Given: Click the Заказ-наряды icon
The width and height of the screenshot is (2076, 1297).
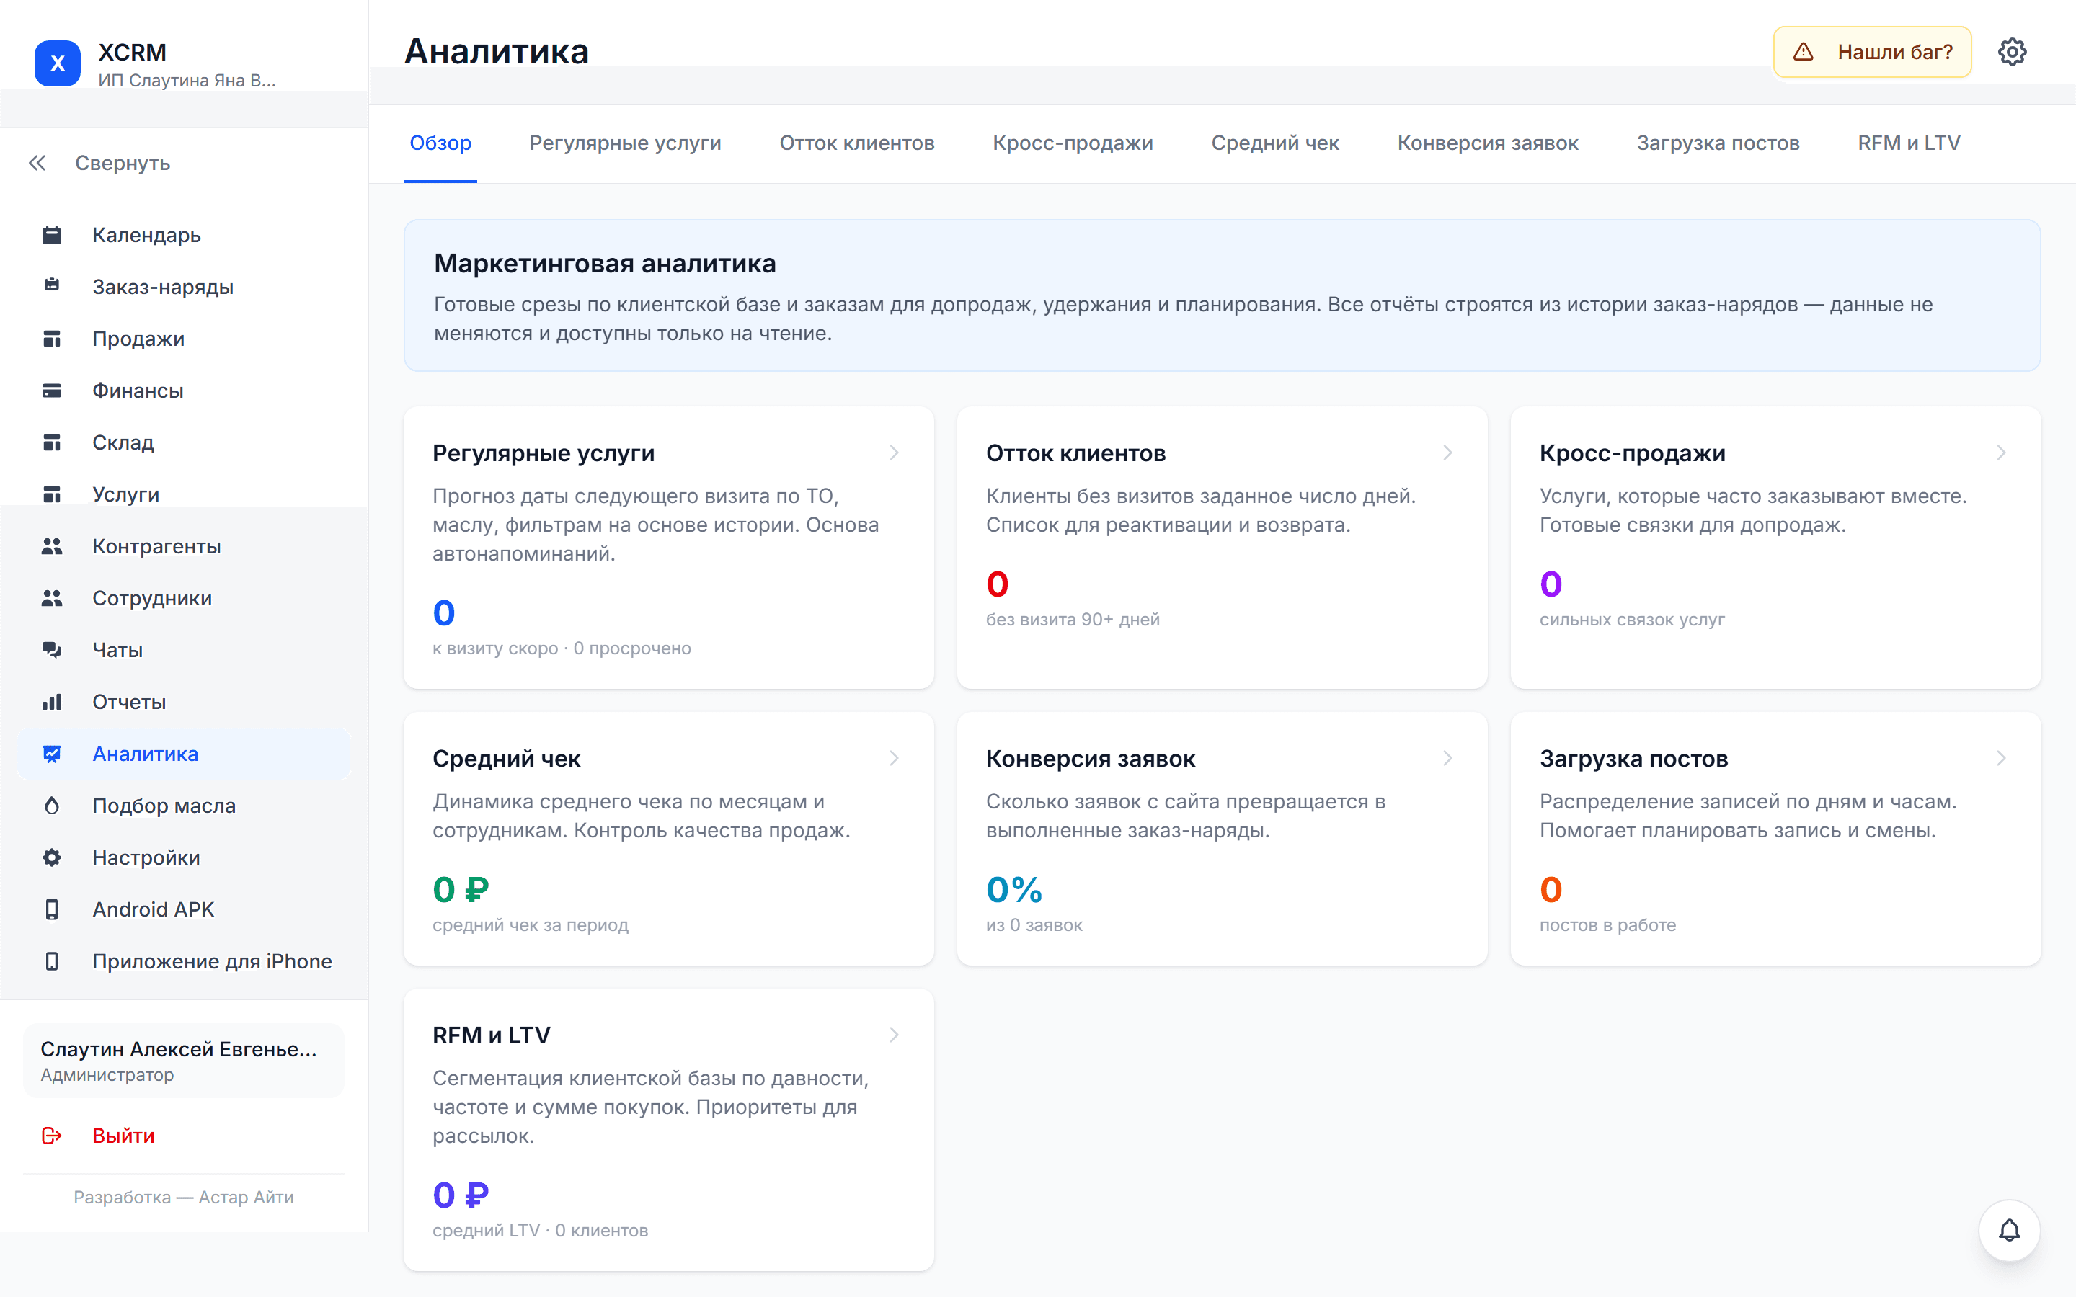Looking at the screenshot, I should (51, 285).
